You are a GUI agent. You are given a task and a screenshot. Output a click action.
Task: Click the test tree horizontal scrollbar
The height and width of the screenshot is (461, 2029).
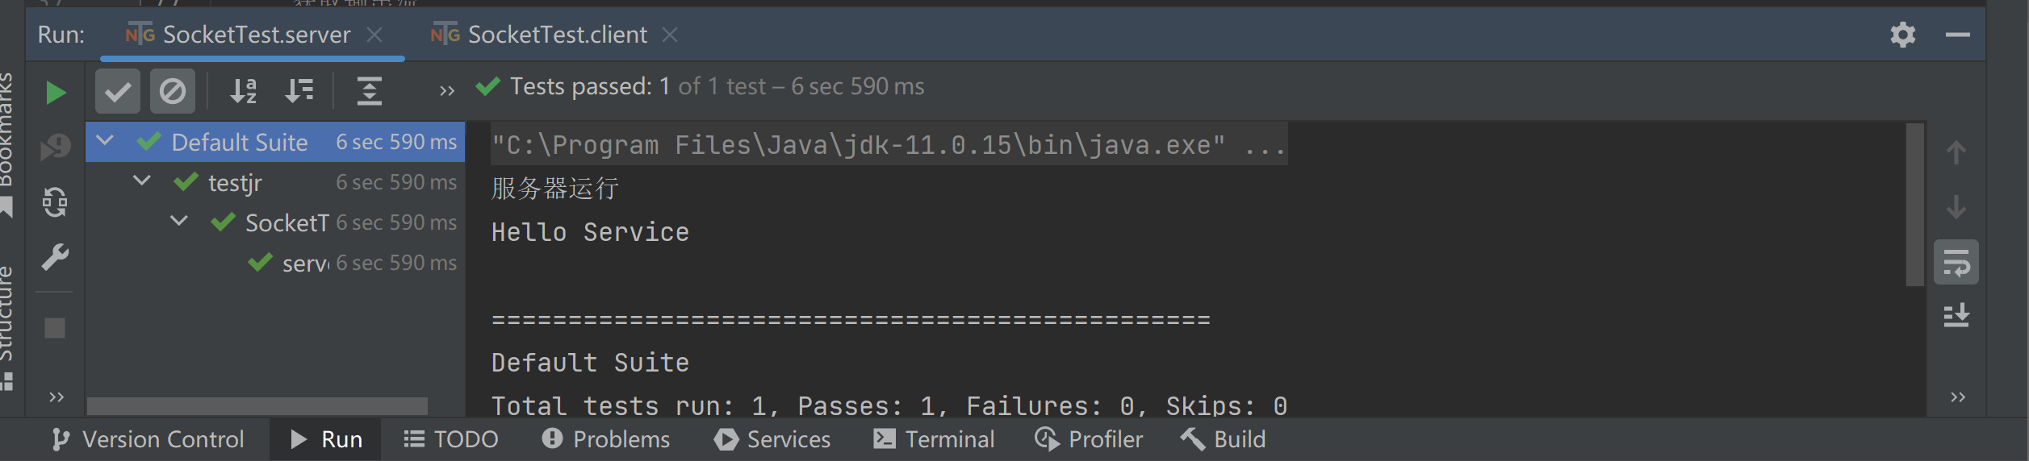pos(257,405)
